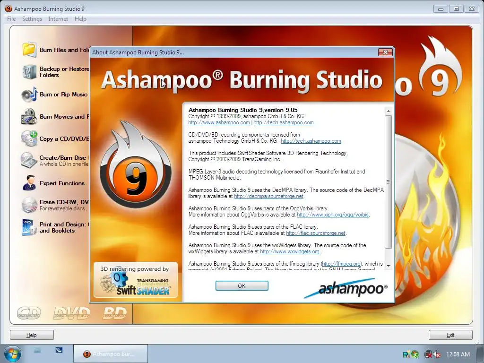Screen dimensions: 484x363
Task: Click the leftmost system tray icon
Action: click(406, 354)
